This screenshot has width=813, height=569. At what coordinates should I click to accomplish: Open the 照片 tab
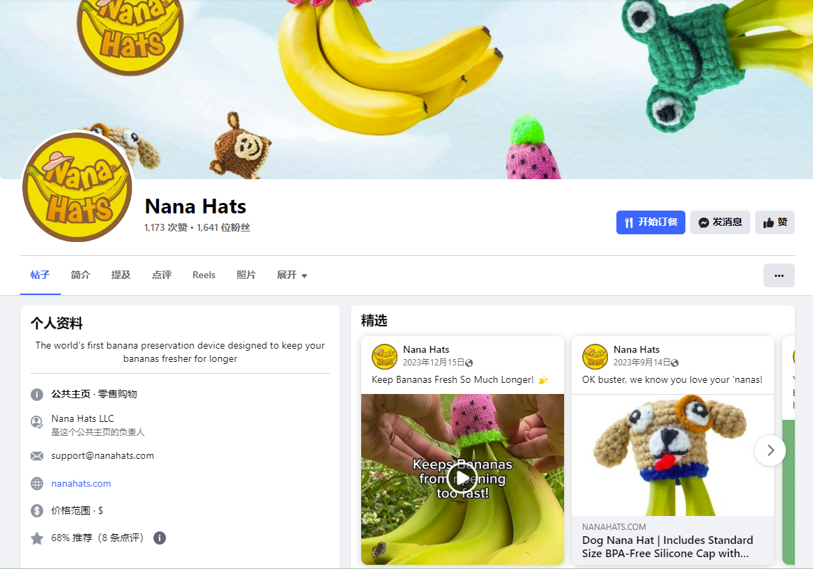tap(246, 275)
